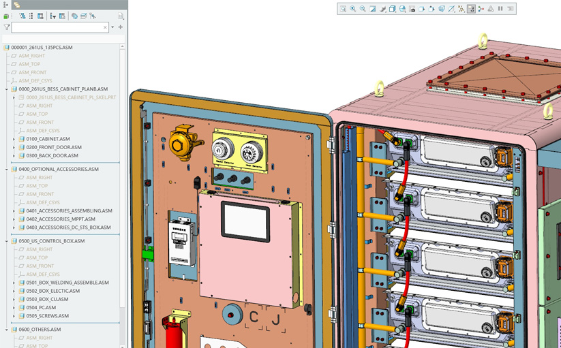Collapse the 0400_OPTIONAL_ACCESSORIES.ASM node
Viewport: 561px width, 348px height.
coord(6,169)
